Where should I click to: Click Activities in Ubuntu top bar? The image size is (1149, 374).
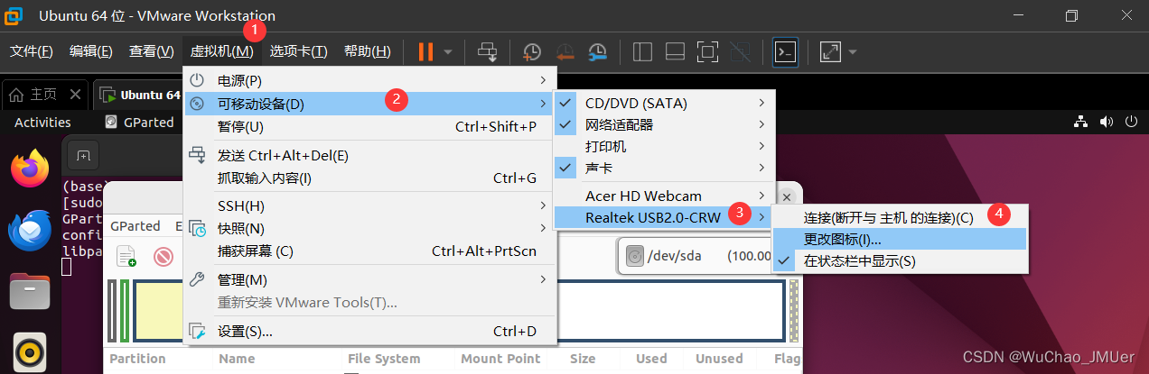pos(42,122)
